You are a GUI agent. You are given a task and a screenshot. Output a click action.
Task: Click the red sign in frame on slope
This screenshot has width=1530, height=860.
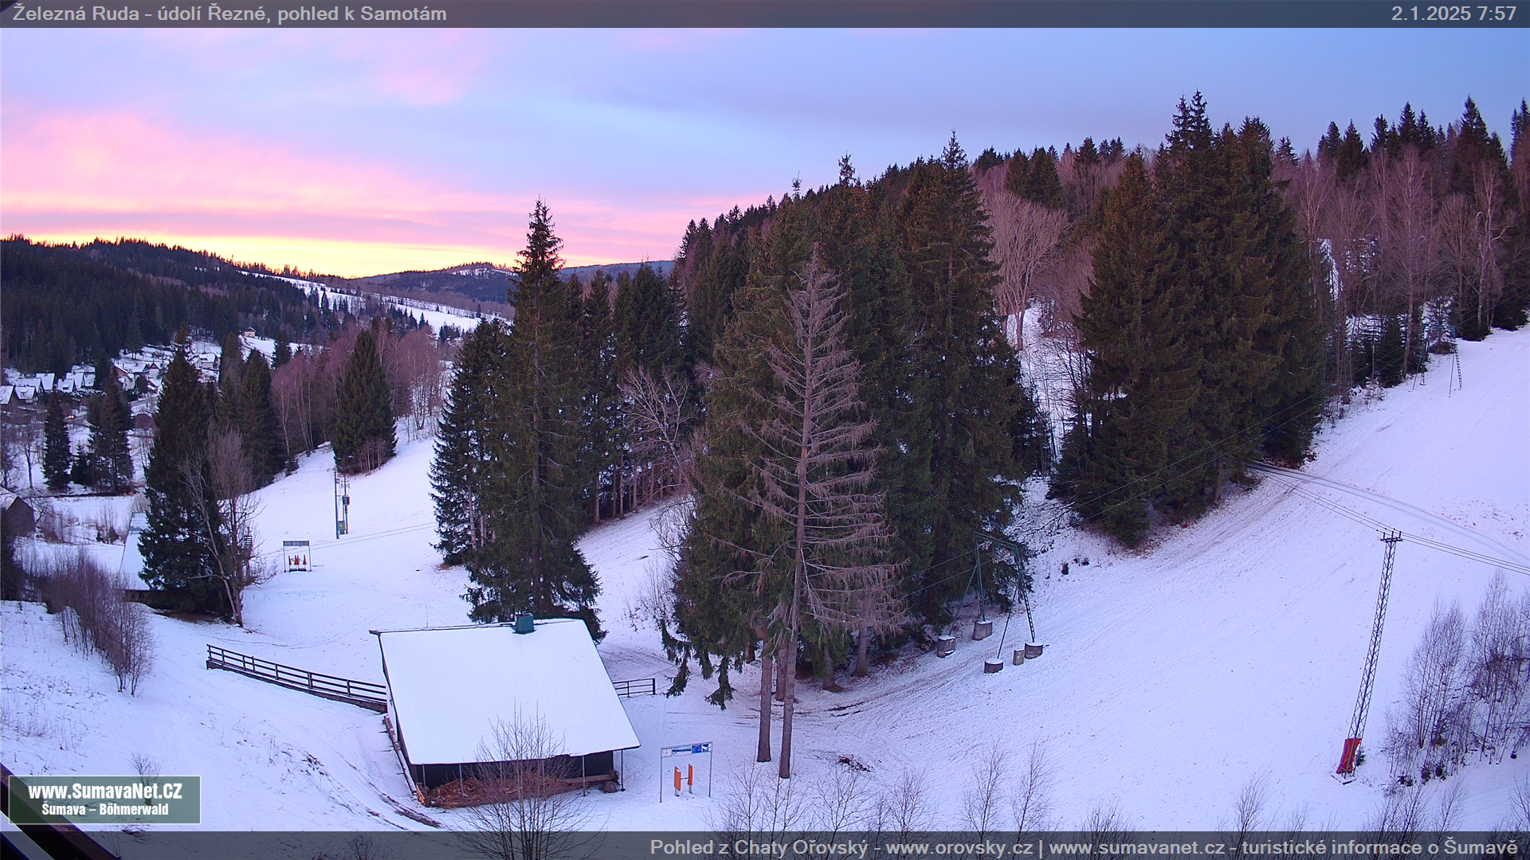296,559
